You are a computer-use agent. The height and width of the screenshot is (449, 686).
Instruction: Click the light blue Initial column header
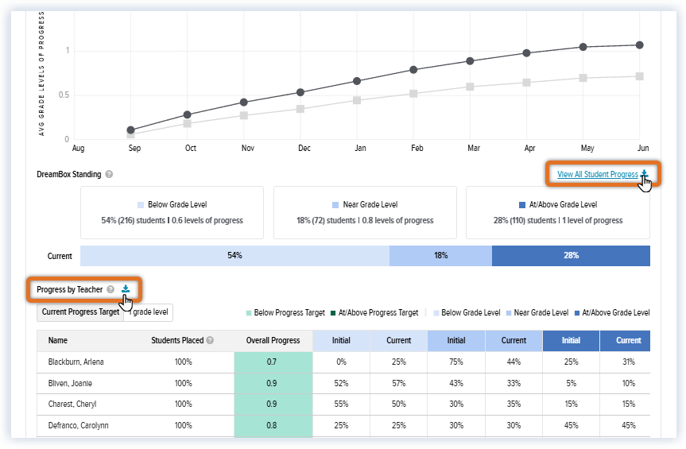(x=341, y=341)
